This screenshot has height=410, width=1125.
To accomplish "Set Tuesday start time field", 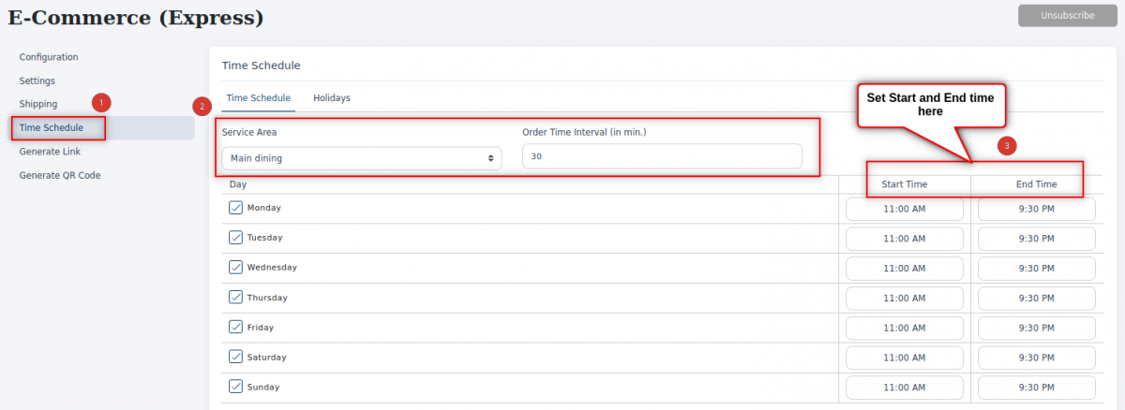I will [905, 239].
